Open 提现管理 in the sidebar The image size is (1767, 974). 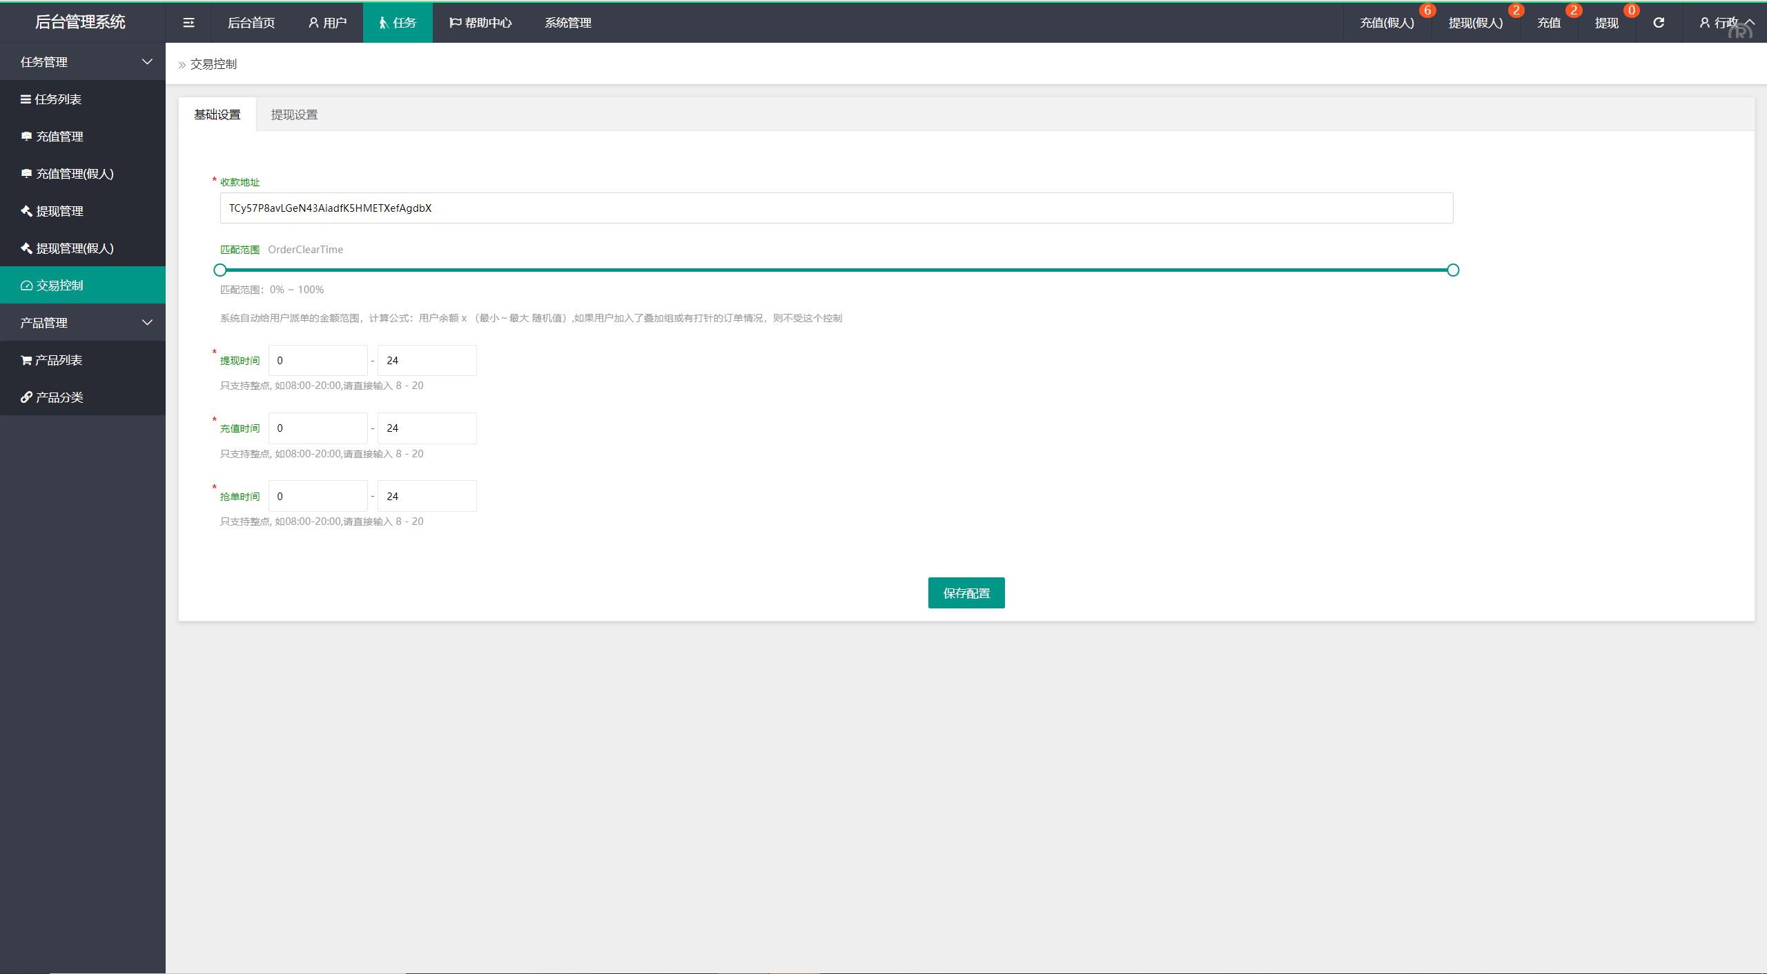(59, 211)
